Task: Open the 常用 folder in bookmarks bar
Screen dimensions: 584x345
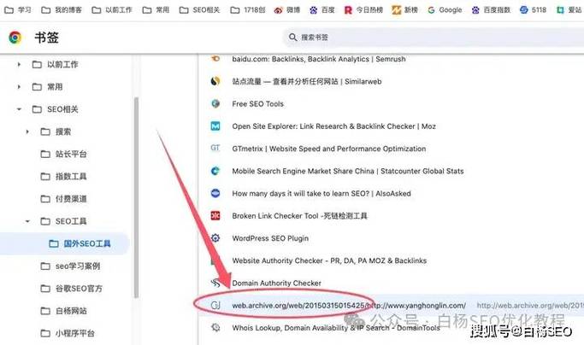Action: (156, 10)
